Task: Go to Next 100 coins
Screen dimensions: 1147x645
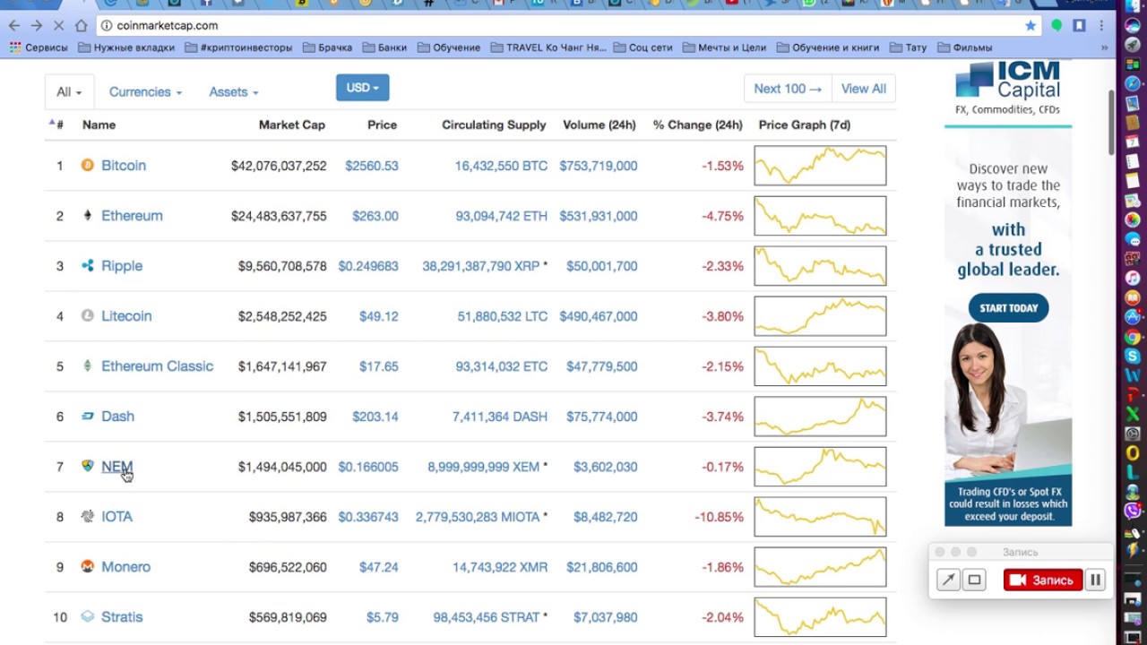Action: (788, 89)
